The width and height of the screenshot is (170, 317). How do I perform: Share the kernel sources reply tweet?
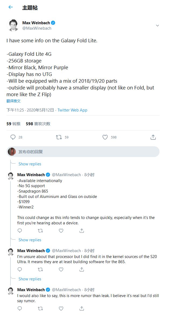[x=82, y=269]
